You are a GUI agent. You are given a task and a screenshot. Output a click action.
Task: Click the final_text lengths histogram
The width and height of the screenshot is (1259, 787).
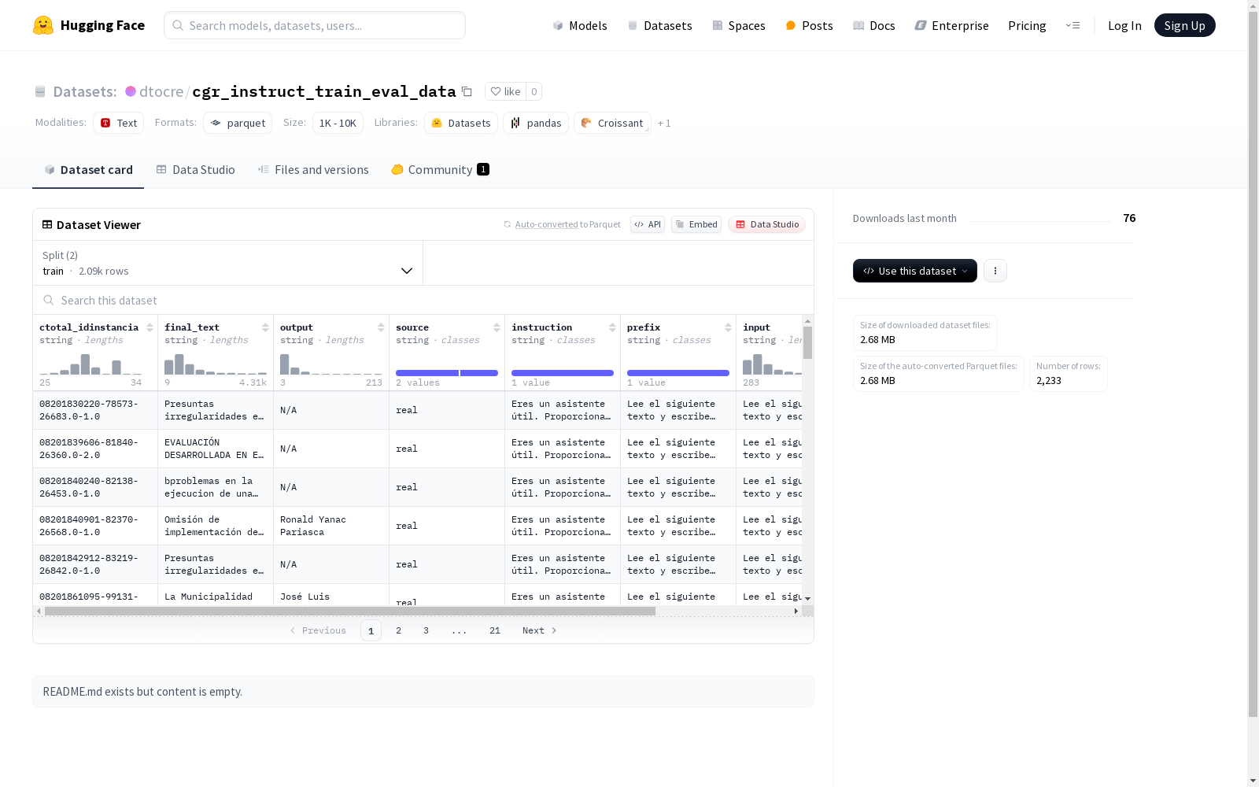click(216, 364)
